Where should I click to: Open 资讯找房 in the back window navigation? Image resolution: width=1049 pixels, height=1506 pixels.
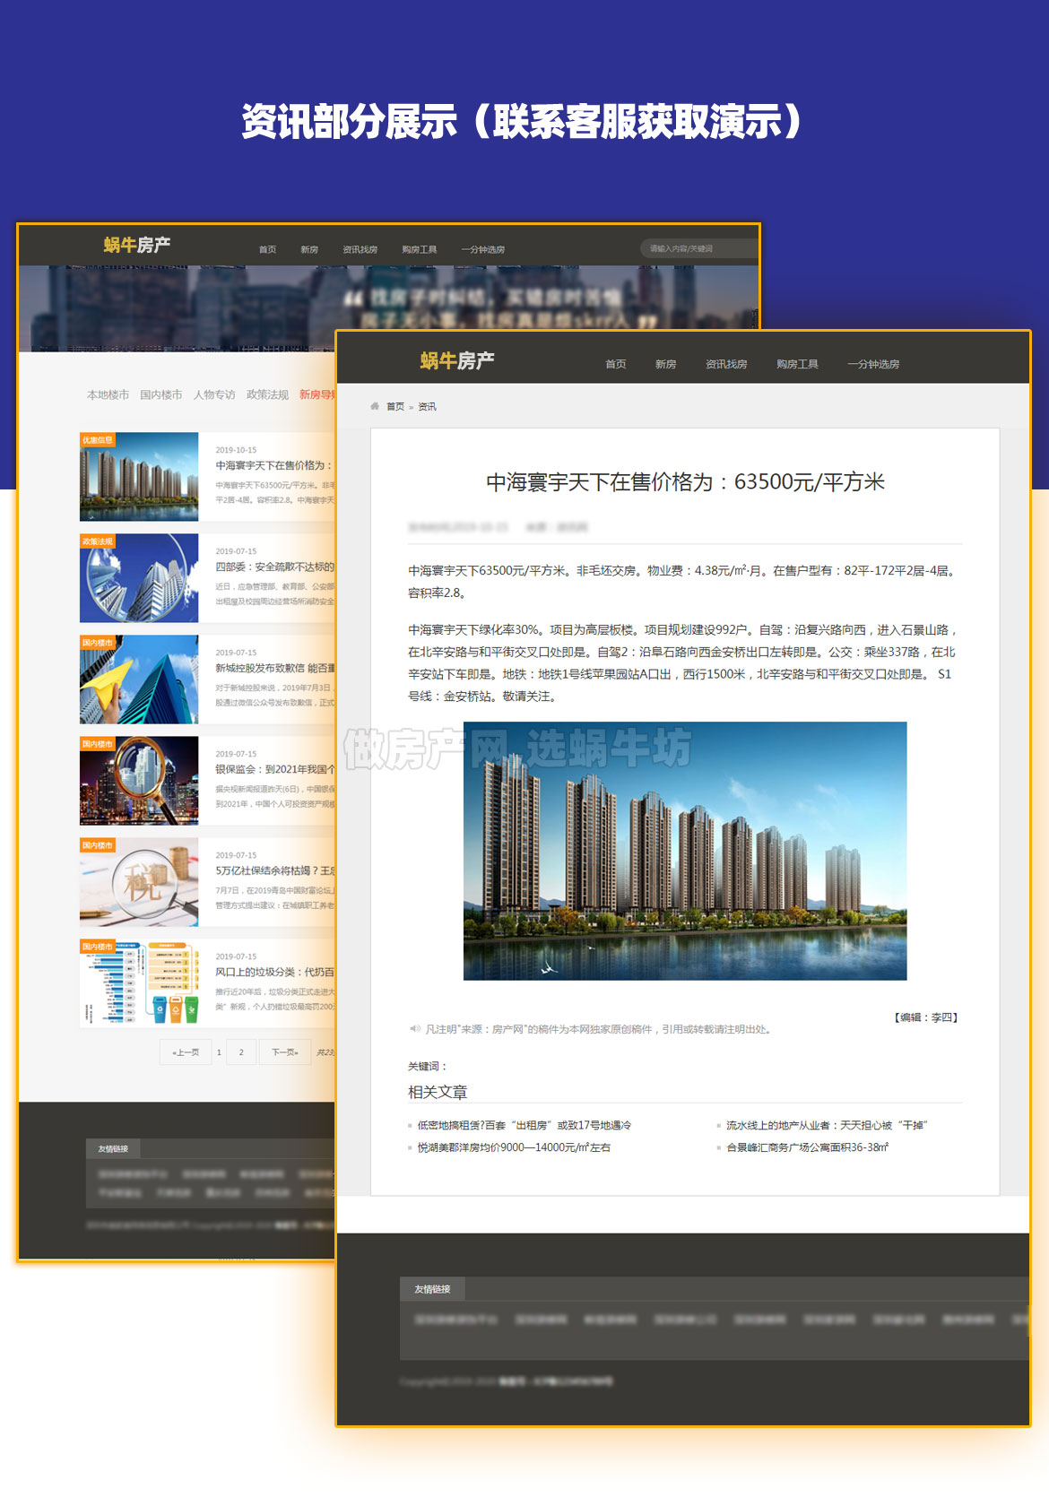click(360, 249)
